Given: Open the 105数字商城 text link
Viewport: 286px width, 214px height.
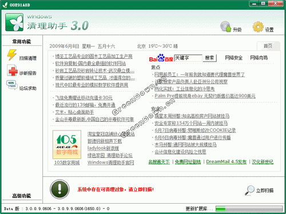Looking at the screenshot, I should click(67, 163).
